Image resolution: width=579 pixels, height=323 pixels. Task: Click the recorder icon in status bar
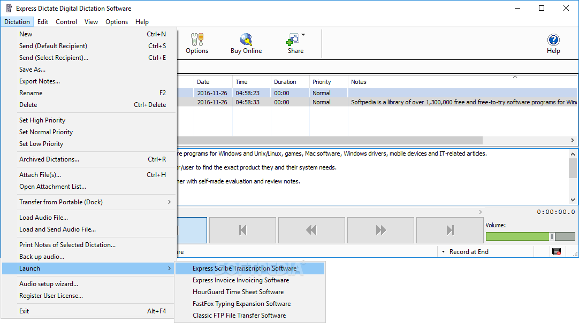tap(557, 252)
